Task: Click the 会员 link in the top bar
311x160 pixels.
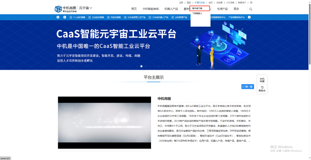Action: click(x=211, y=2)
